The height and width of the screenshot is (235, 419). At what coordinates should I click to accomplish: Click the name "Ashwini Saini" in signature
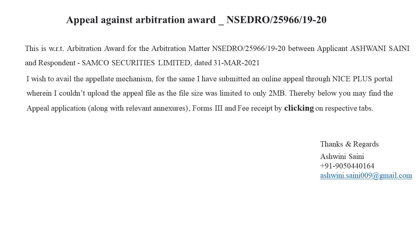[342, 156]
